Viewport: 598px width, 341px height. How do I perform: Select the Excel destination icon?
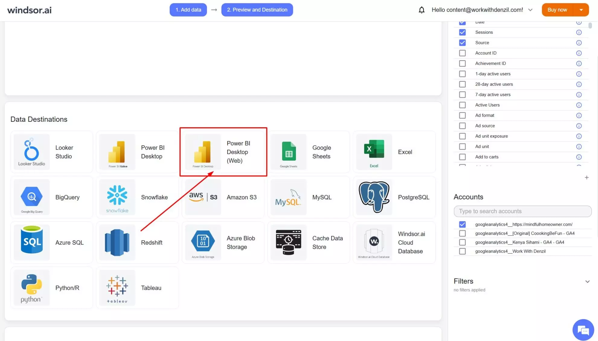[374, 152]
